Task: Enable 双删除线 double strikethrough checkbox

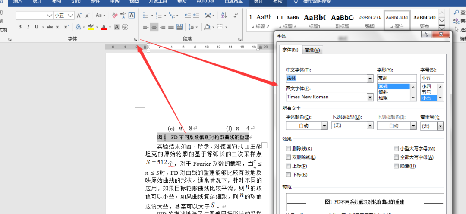Action: coord(288,157)
